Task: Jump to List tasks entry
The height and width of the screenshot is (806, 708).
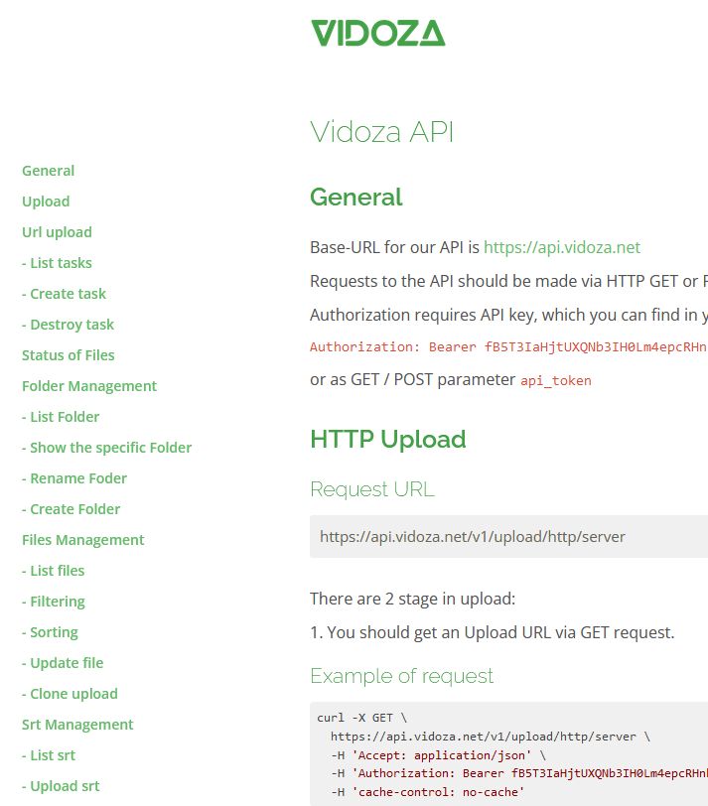Action: click(57, 263)
